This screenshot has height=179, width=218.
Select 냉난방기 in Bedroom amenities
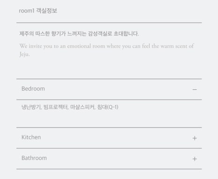pyautogui.click(x=31, y=107)
